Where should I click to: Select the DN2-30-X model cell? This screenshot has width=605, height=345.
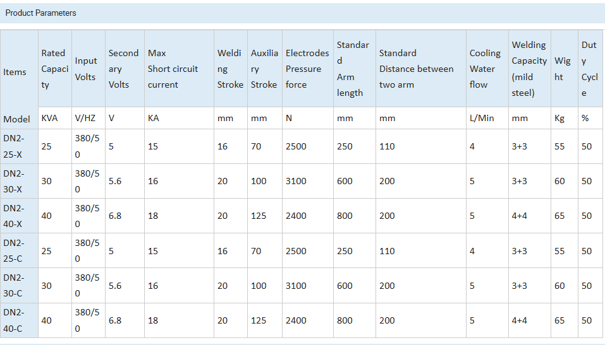point(20,181)
